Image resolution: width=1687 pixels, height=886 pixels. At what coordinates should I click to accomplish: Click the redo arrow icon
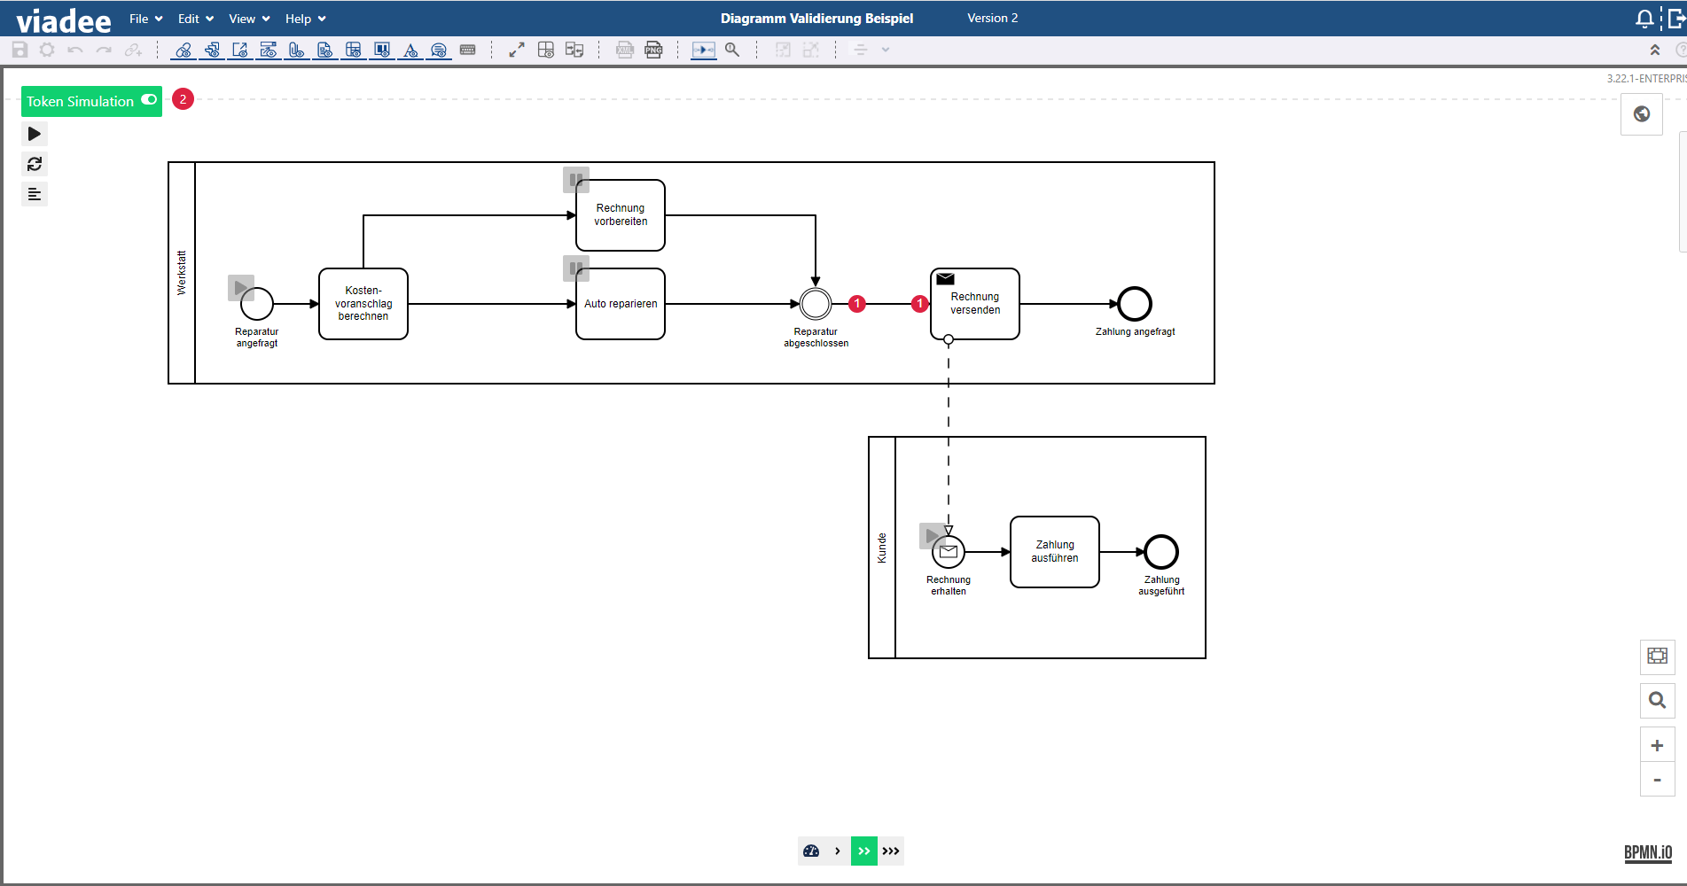tap(104, 51)
